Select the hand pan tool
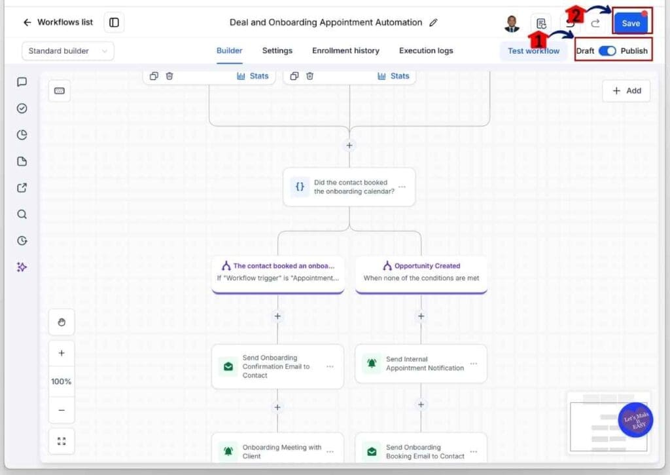Image resolution: width=670 pixels, height=475 pixels. pyautogui.click(x=62, y=322)
